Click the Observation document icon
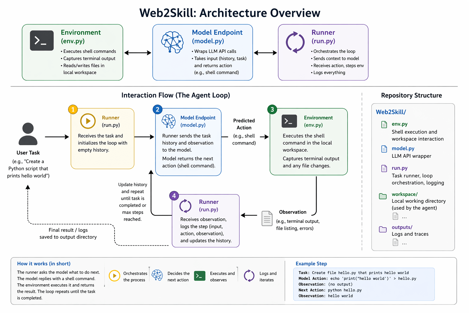 [x=267, y=219]
